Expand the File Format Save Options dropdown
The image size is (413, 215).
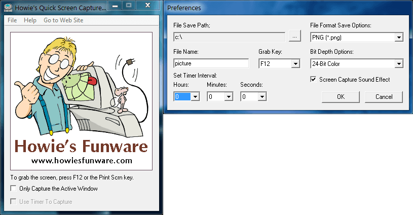399,38
